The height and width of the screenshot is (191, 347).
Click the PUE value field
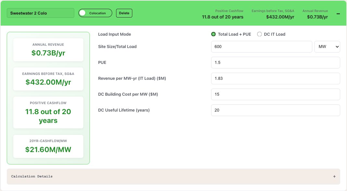point(276,62)
